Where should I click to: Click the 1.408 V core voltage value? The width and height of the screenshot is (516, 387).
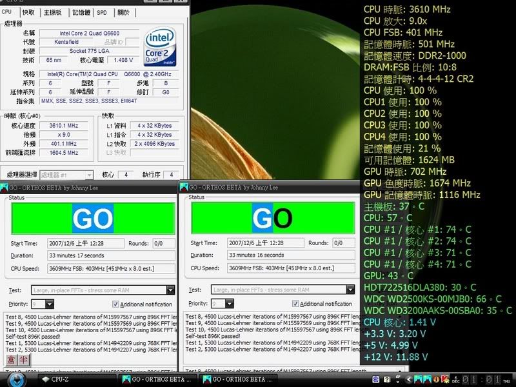point(124,60)
